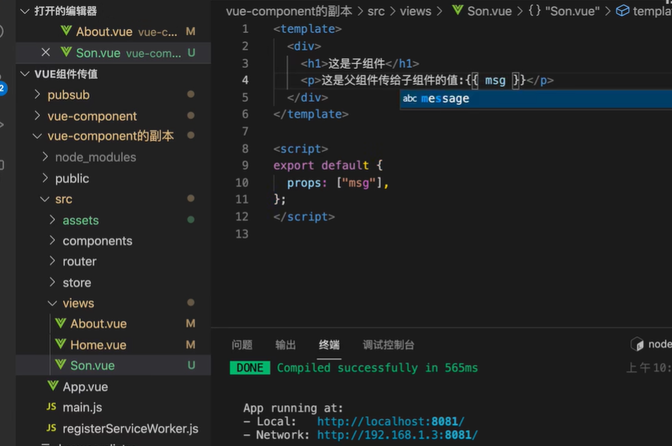Collapse the src folder
Viewport: 672px width, 446px height.
pyautogui.click(x=45, y=199)
